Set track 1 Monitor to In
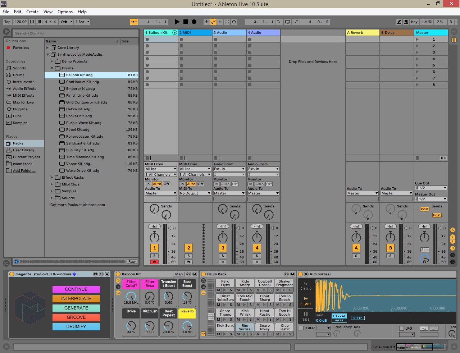Viewport: 460px width, 353px height. click(x=148, y=184)
